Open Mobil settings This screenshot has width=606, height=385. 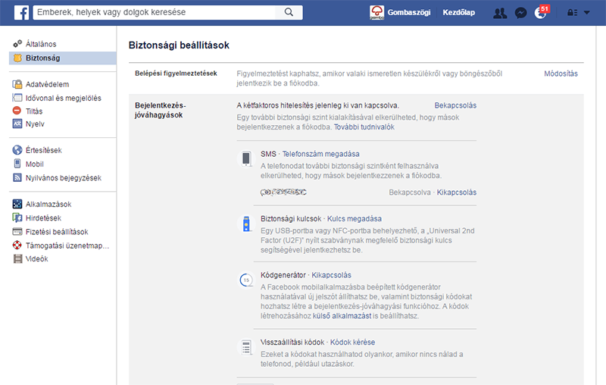click(35, 164)
